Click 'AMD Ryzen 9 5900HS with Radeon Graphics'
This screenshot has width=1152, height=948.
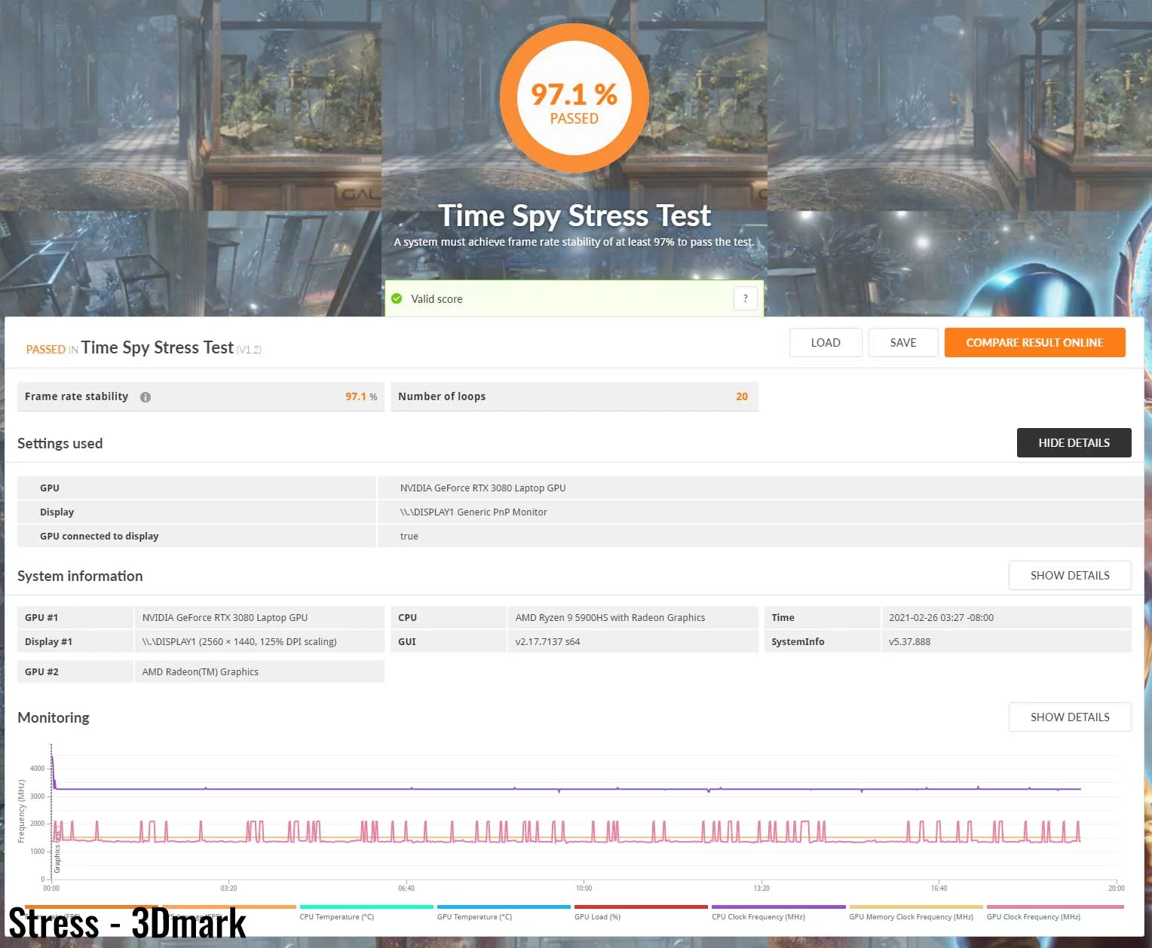[x=610, y=617]
